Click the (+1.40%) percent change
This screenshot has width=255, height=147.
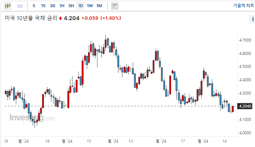click(x=111, y=18)
